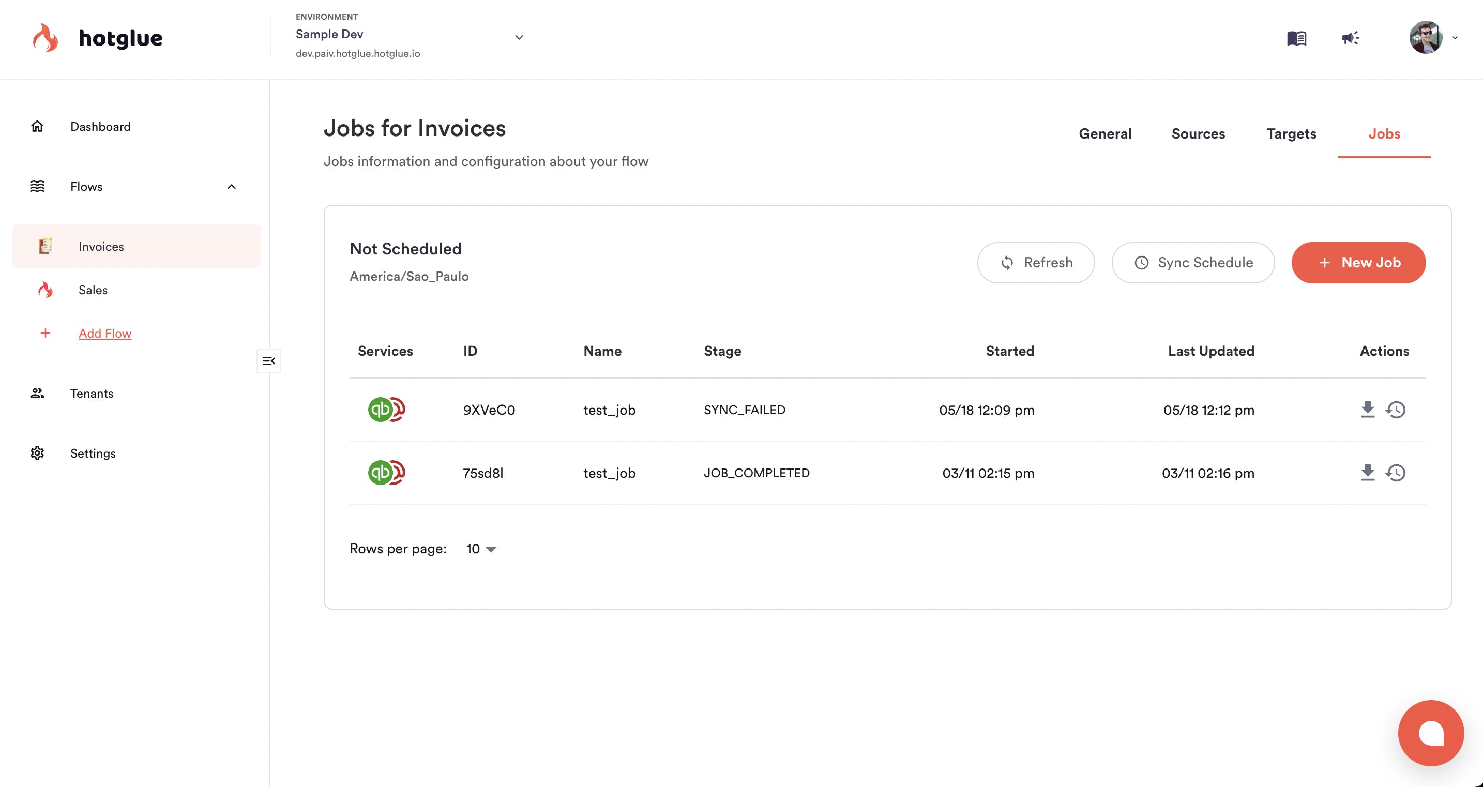Click the Sales flow flame icon
The width and height of the screenshot is (1483, 787).
(46, 290)
